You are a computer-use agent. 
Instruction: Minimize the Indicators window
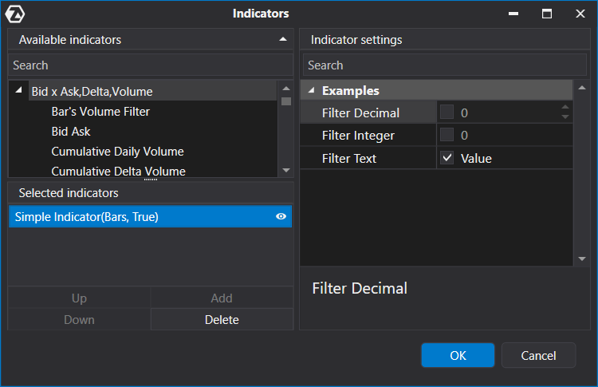(513, 14)
